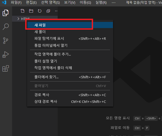Choose 작업 영역에서 폴더 삭제

pos(70,68)
